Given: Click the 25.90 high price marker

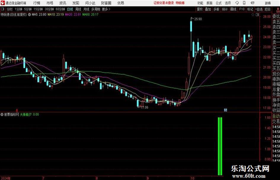Looking at the screenshot, I should pyautogui.click(x=198, y=19).
